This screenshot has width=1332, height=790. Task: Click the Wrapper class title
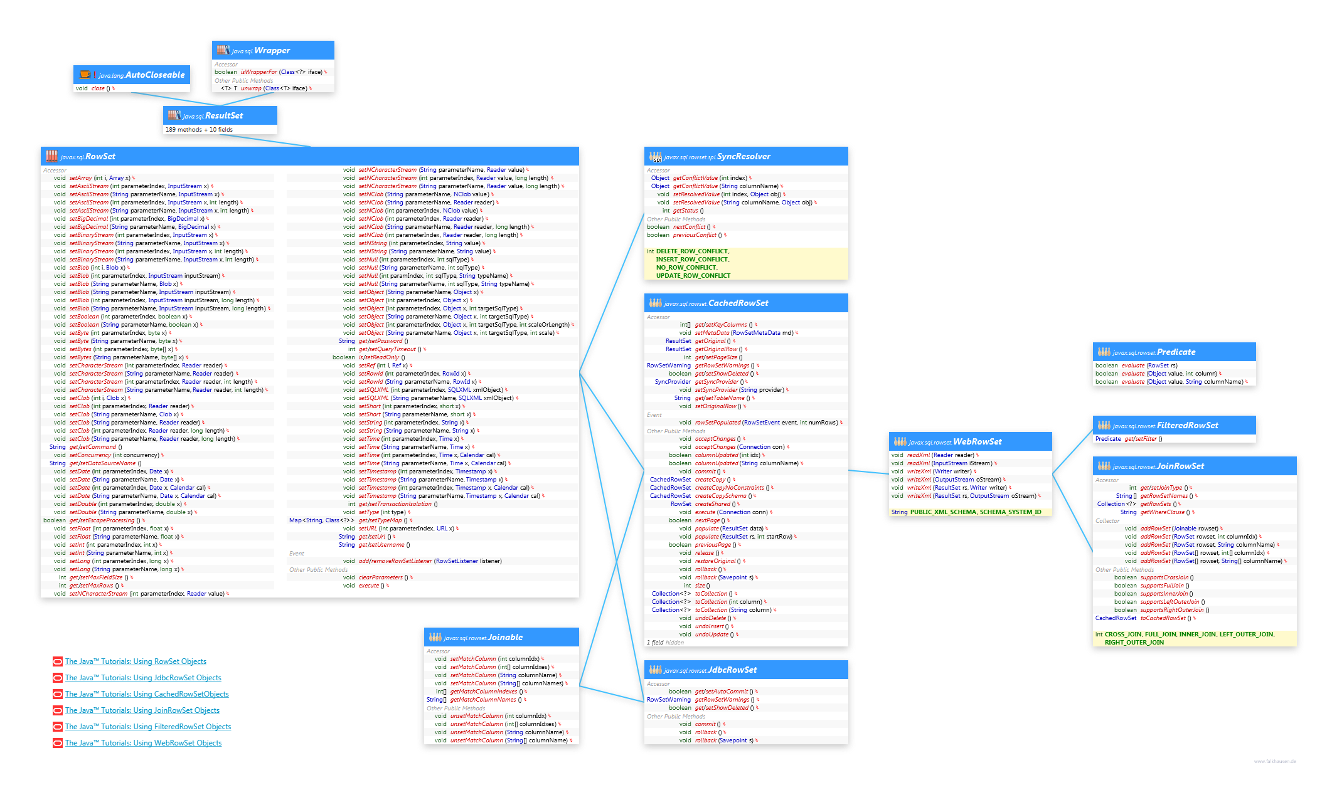coord(272,50)
